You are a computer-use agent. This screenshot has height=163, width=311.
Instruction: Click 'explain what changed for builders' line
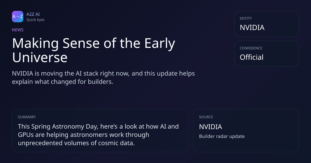coord(62,82)
